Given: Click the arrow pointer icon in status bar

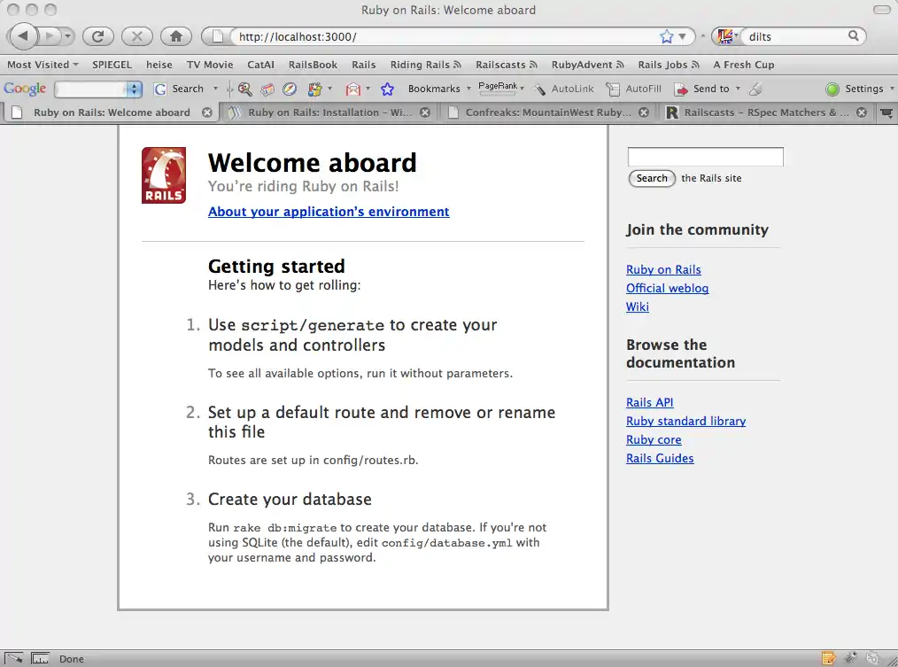Looking at the screenshot, I should pos(14,658).
